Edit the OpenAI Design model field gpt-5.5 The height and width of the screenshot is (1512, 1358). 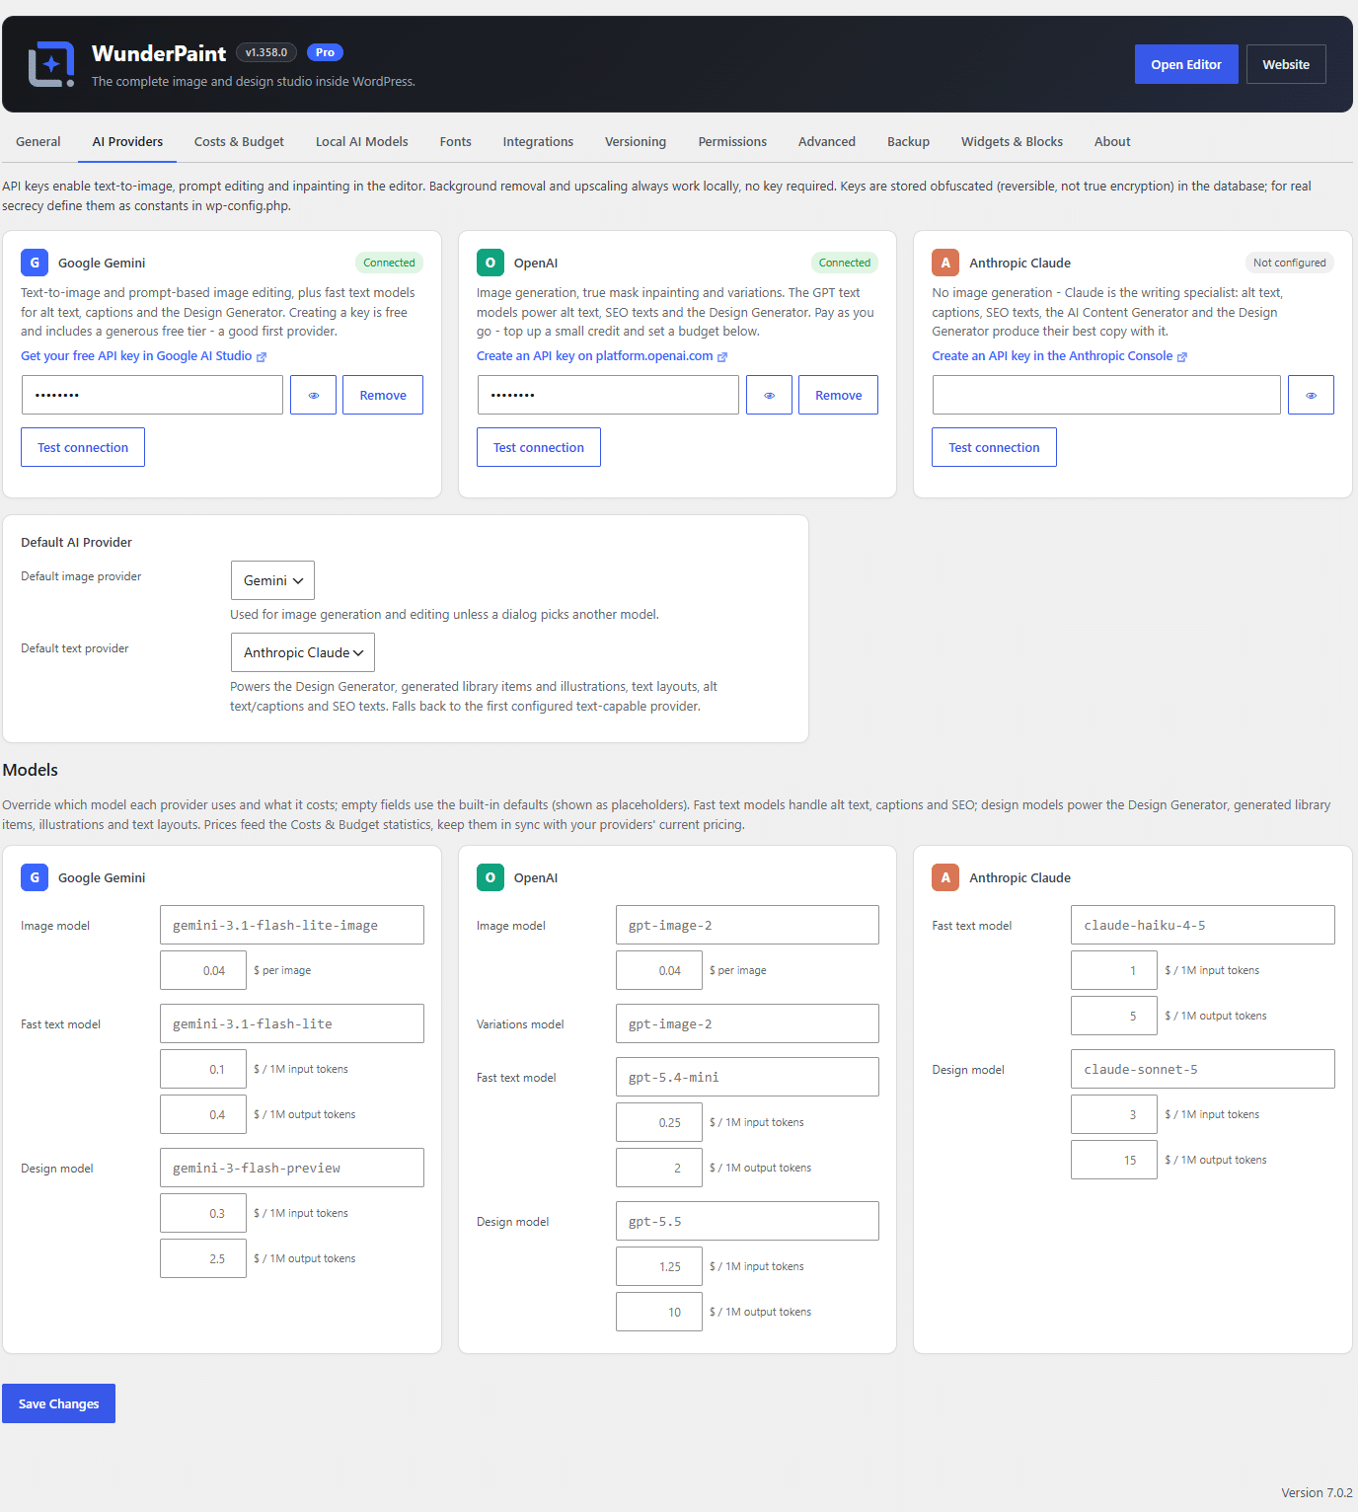coord(747,1221)
